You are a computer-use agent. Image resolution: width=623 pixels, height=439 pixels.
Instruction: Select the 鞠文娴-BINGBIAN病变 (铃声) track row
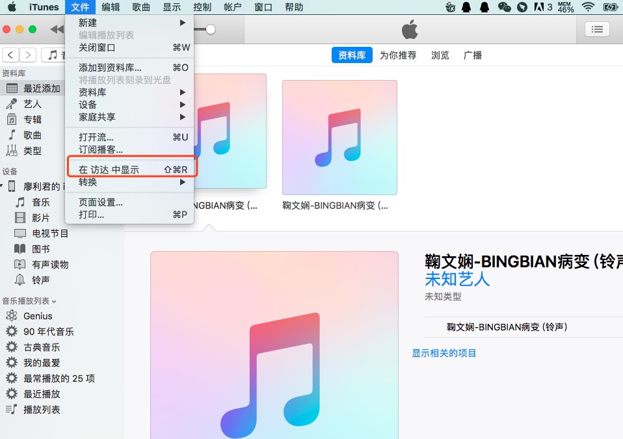(x=524, y=327)
